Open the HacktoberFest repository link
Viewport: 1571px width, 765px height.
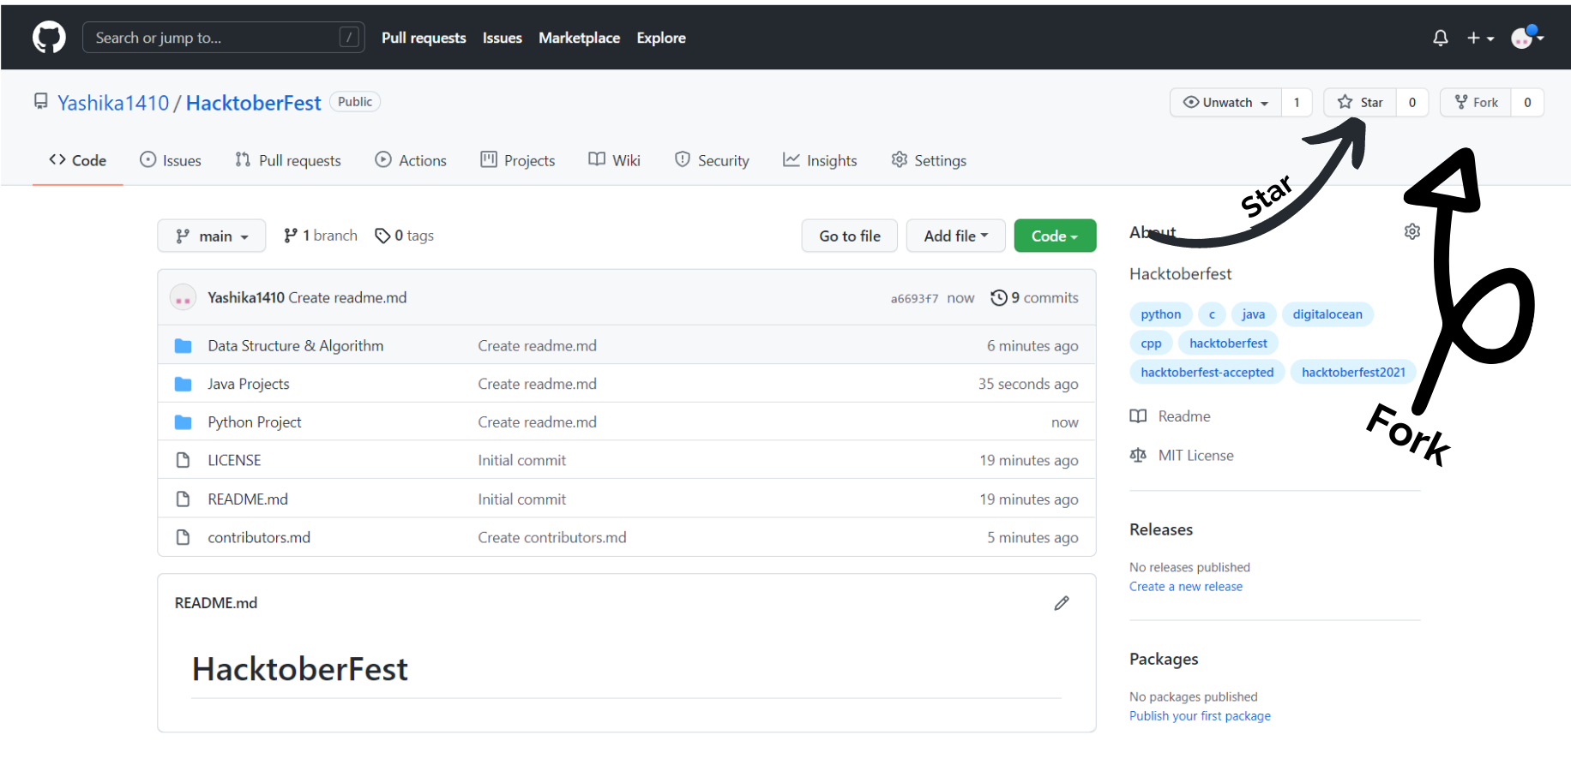[x=254, y=103]
